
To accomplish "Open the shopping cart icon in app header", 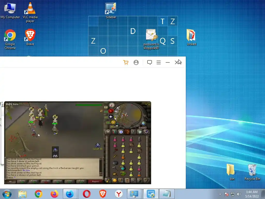I will pyautogui.click(x=126, y=62).
